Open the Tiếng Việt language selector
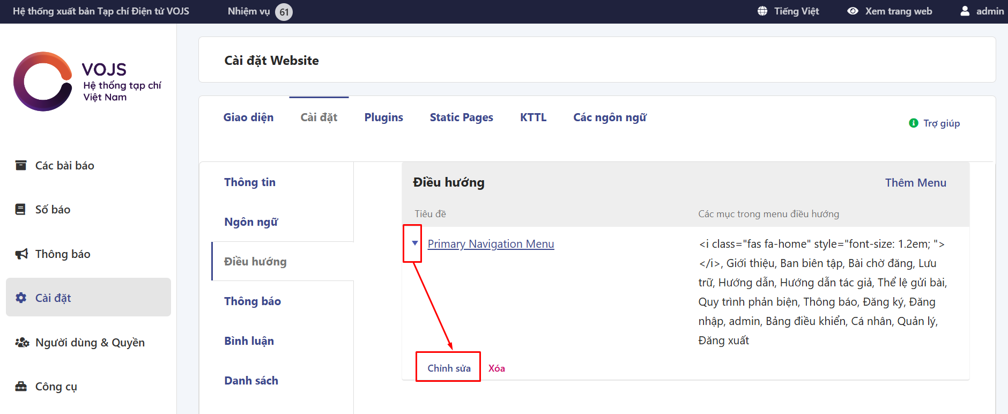 [x=788, y=11]
